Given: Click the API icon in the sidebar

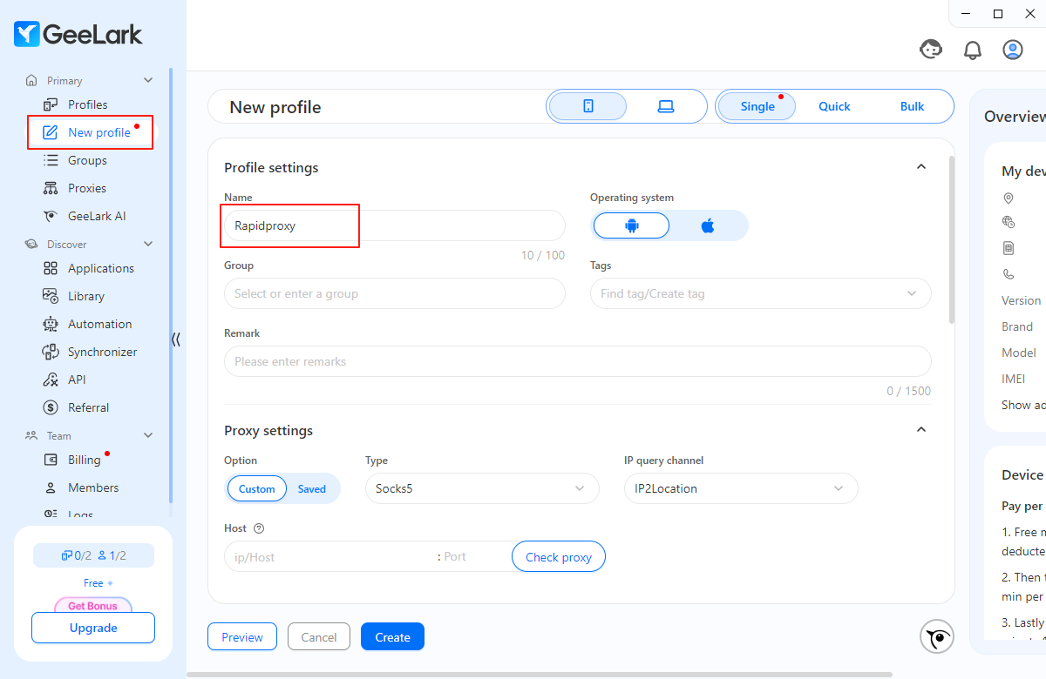Looking at the screenshot, I should coord(51,380).
